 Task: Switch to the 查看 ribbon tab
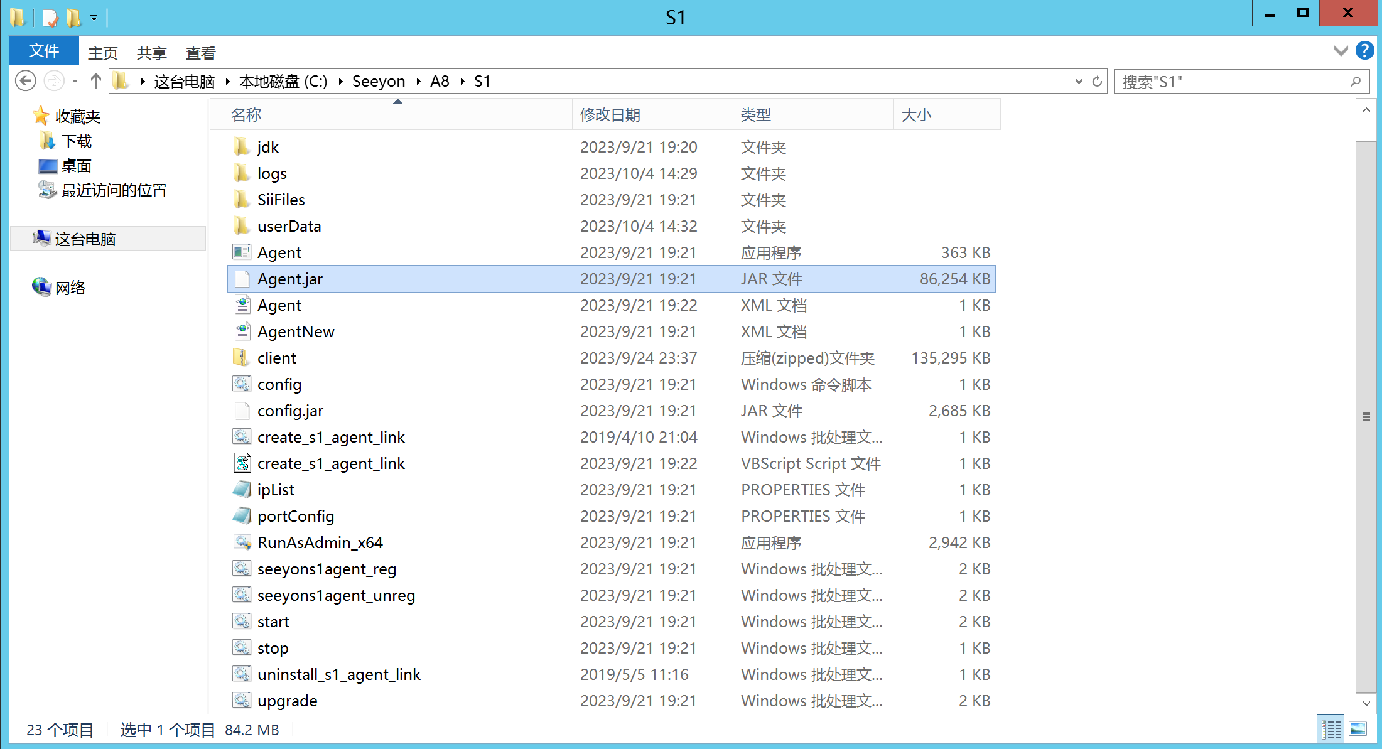(200, 53)
